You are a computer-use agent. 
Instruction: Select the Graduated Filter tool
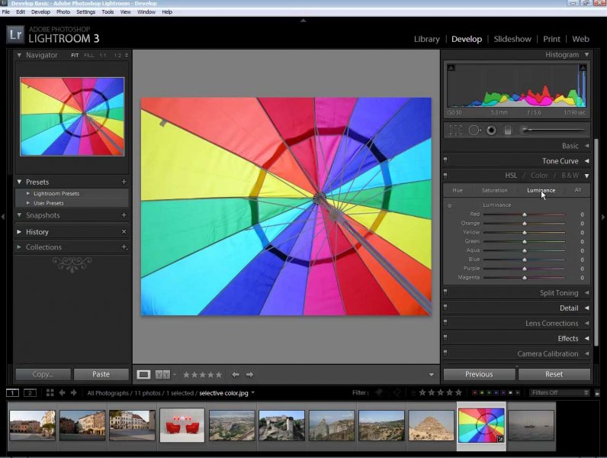click(508, 131)
